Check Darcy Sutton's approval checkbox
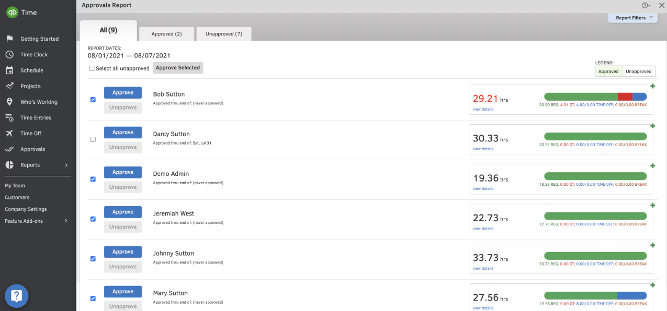 point(93,139)
